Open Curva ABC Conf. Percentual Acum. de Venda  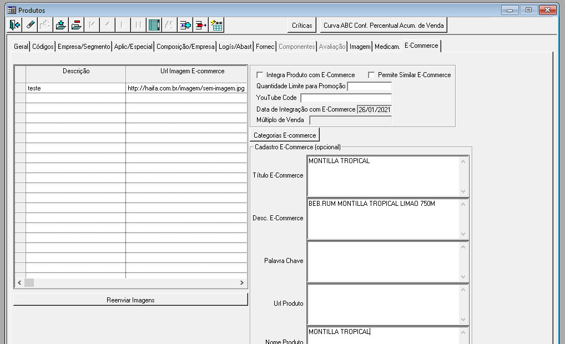(384, 25)
